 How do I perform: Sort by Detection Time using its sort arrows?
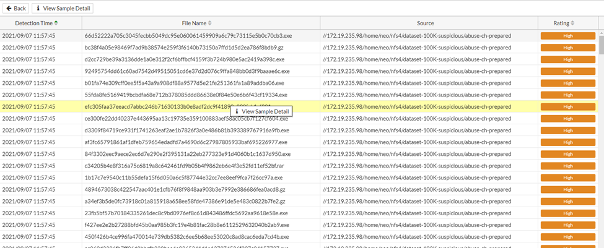56,23
